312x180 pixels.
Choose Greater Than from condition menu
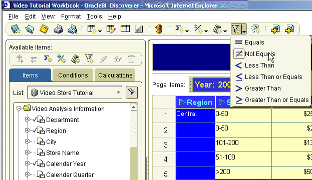271,88
